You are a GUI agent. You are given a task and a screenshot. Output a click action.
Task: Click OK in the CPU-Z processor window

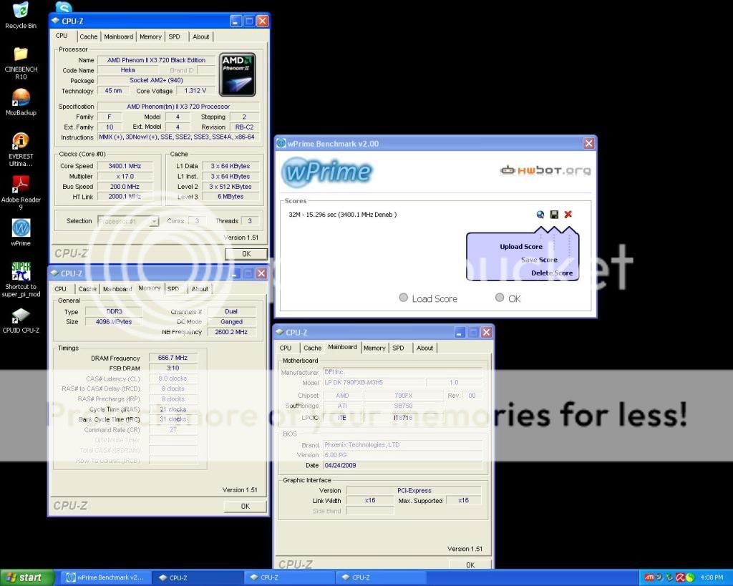click(246, 254)
